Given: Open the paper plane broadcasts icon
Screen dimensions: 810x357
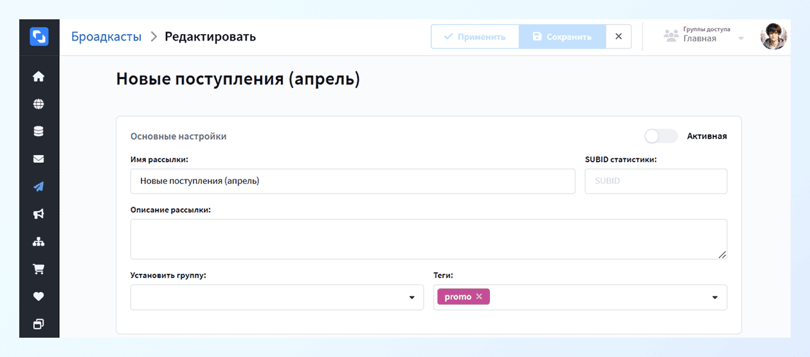Looking at the screenshot, I should [x=39, y=187].
